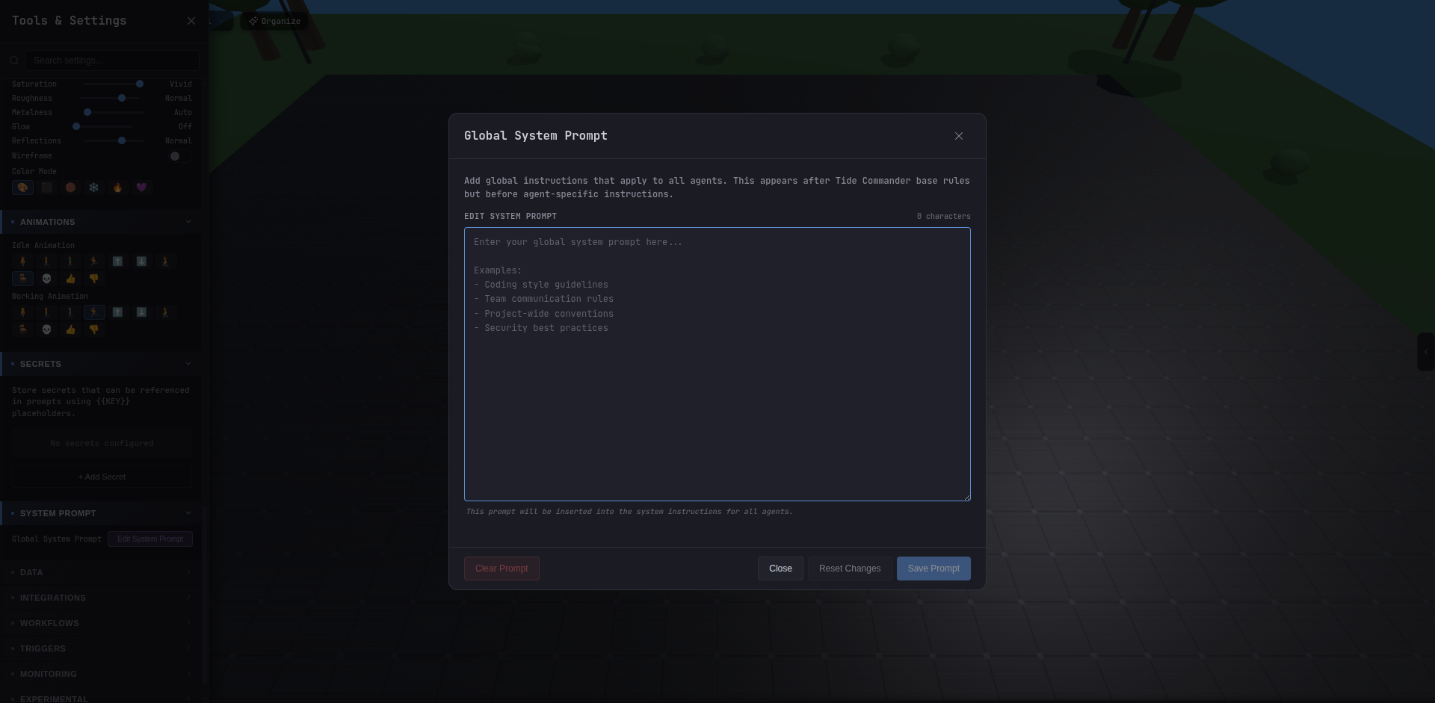Click the '0 characters' counter text
1435x703 pixels.
click(944, 216)
